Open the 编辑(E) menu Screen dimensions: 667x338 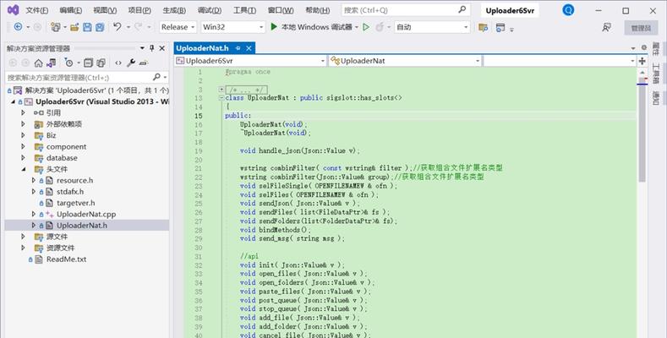click(x=71, y=10)
